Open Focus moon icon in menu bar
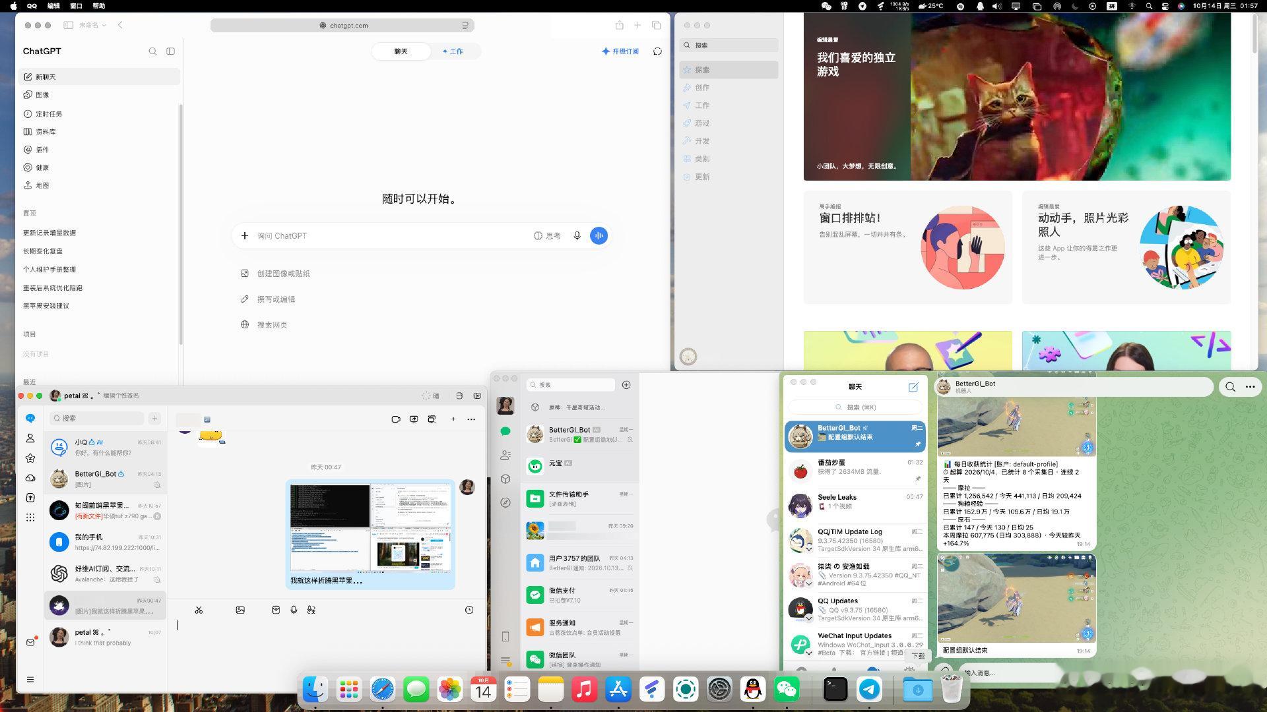 pos(1076,6)
